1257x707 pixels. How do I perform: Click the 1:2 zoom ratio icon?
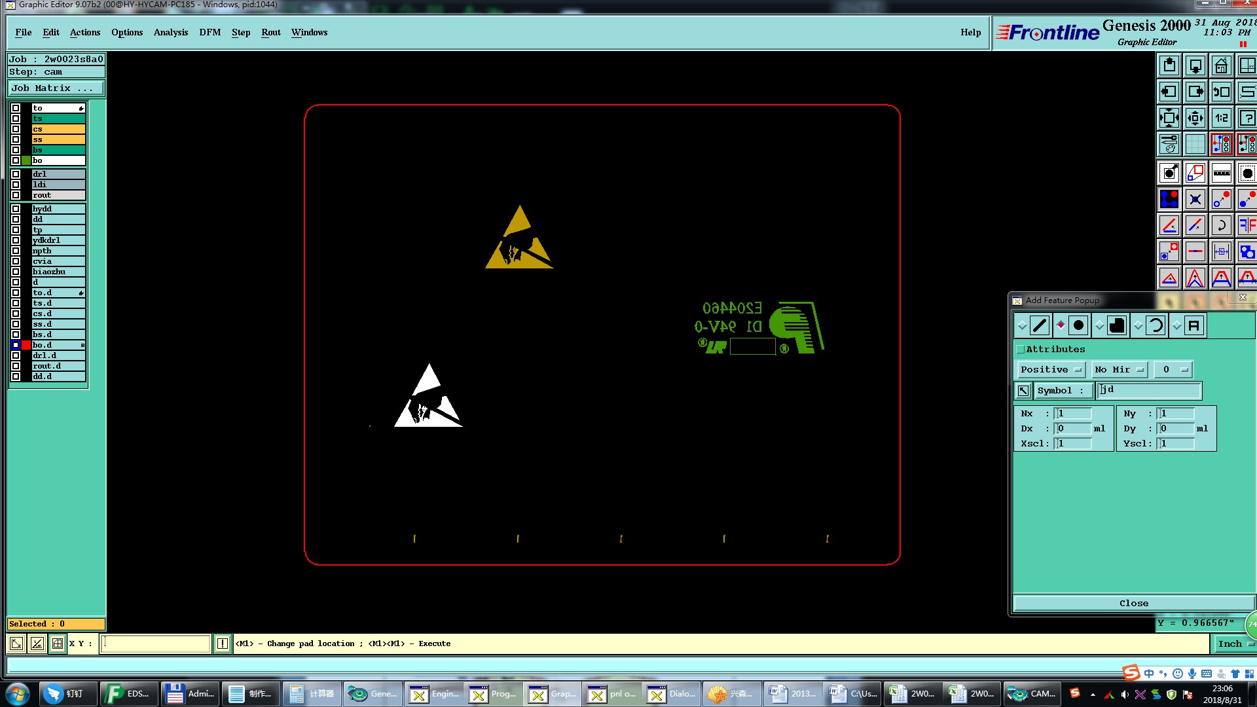click(1222, 118)
